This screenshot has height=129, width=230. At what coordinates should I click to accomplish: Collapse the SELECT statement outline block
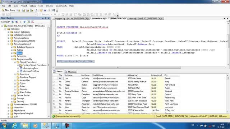[x=55, y=42]
